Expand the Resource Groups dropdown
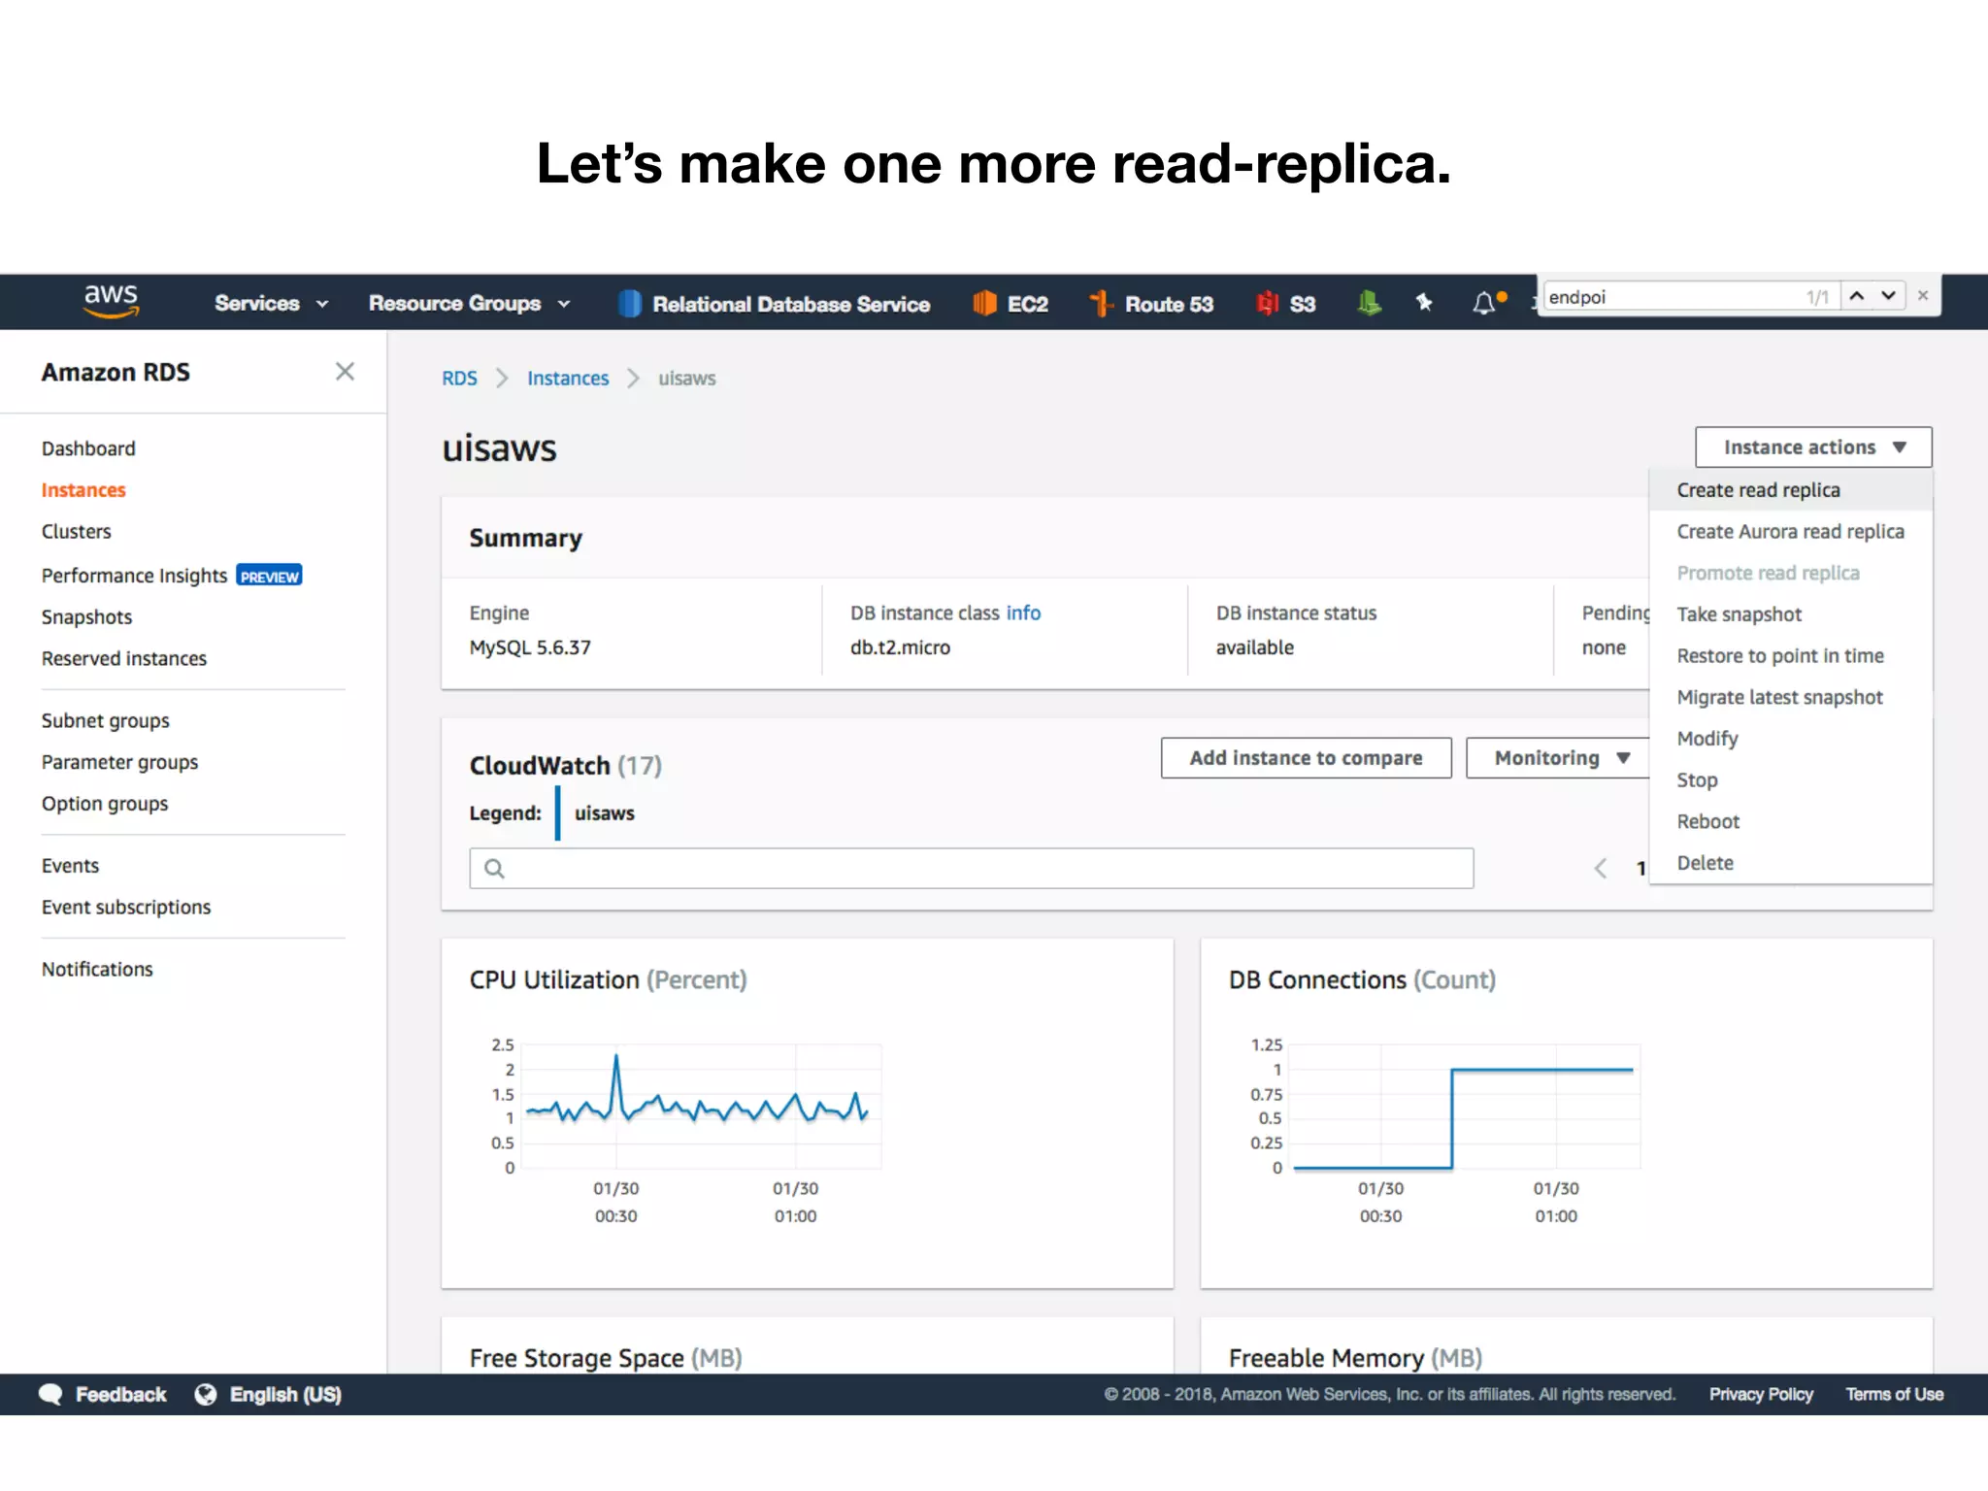Image resolution: width=1988 pixels, height=1491 pixels. pyautogui.click(x=470, y=304)
